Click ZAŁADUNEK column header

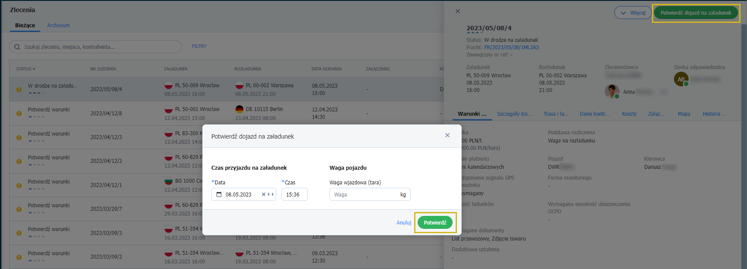click(176, 69)
